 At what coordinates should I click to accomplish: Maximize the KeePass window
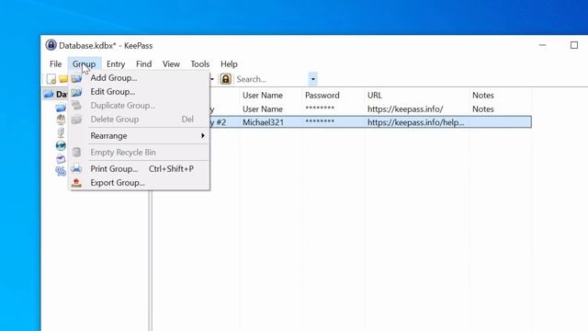coord(573,45)
